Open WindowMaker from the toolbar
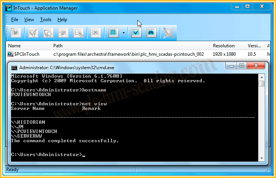This screenshot has height=178, width=276. (34, 33)
